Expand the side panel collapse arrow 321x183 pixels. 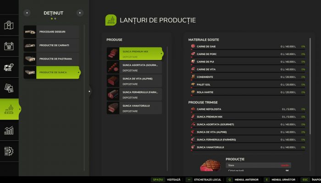[89, 91]
